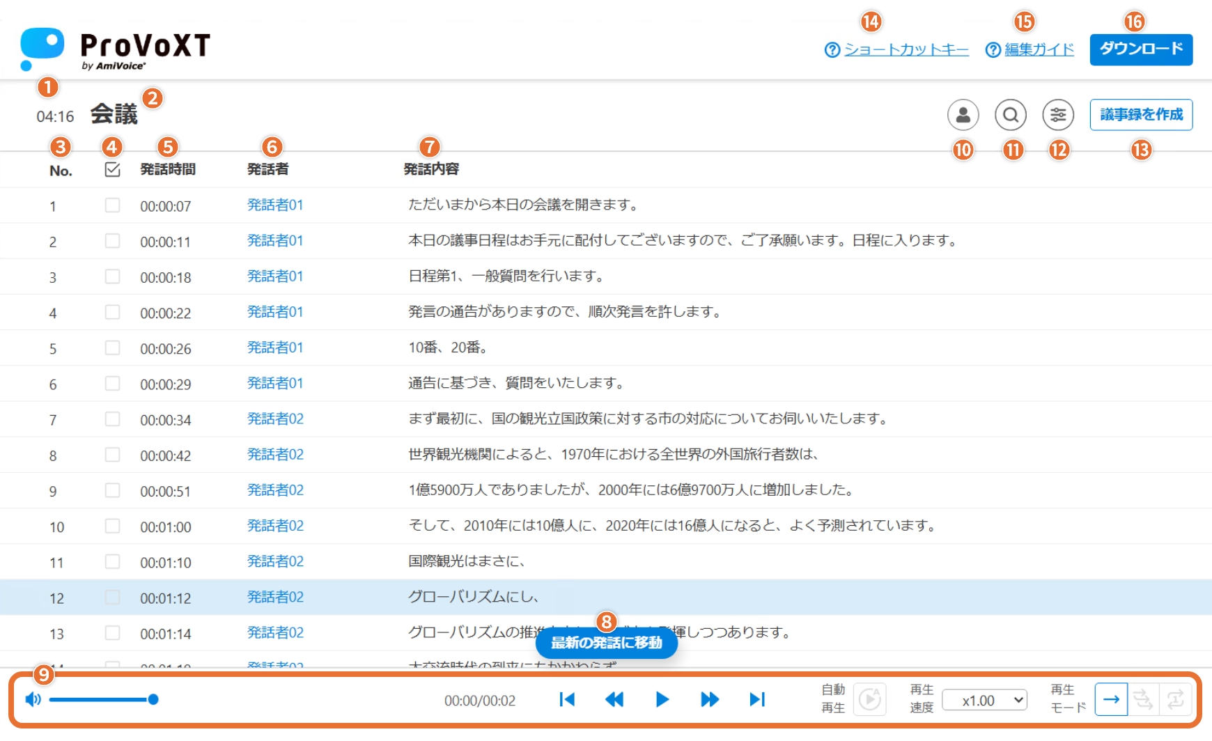Open the speaker settings person icon
Viewport: 1212px width, 741px height.
pyautogui.click(x=963, y=115)
